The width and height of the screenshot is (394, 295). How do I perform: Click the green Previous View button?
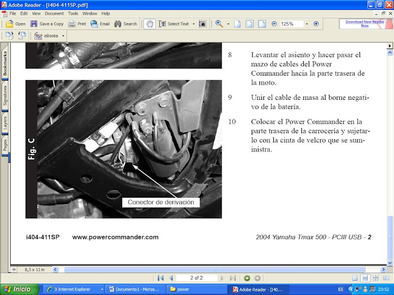coord(247,278)
